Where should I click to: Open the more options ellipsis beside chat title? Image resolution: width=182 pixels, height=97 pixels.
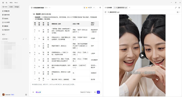50,8
